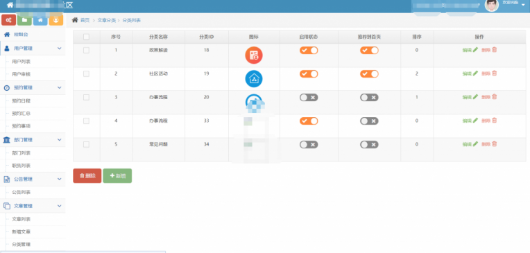530x253 pixels.
Task: Enable 推荐到首页 toggle for 常见问题
Action: pos(369,145)
